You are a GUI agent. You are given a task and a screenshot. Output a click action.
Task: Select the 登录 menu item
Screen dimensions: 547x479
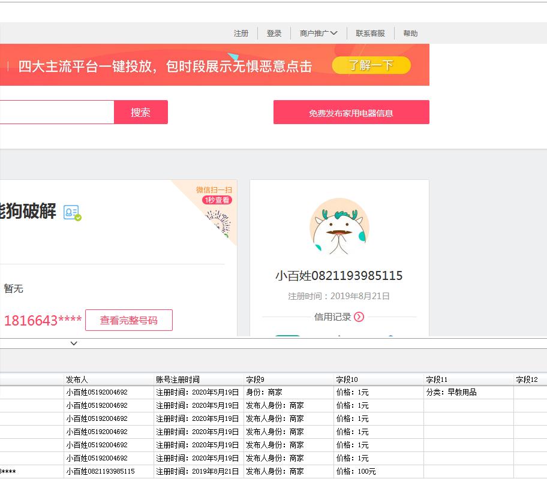click(274, 33)
